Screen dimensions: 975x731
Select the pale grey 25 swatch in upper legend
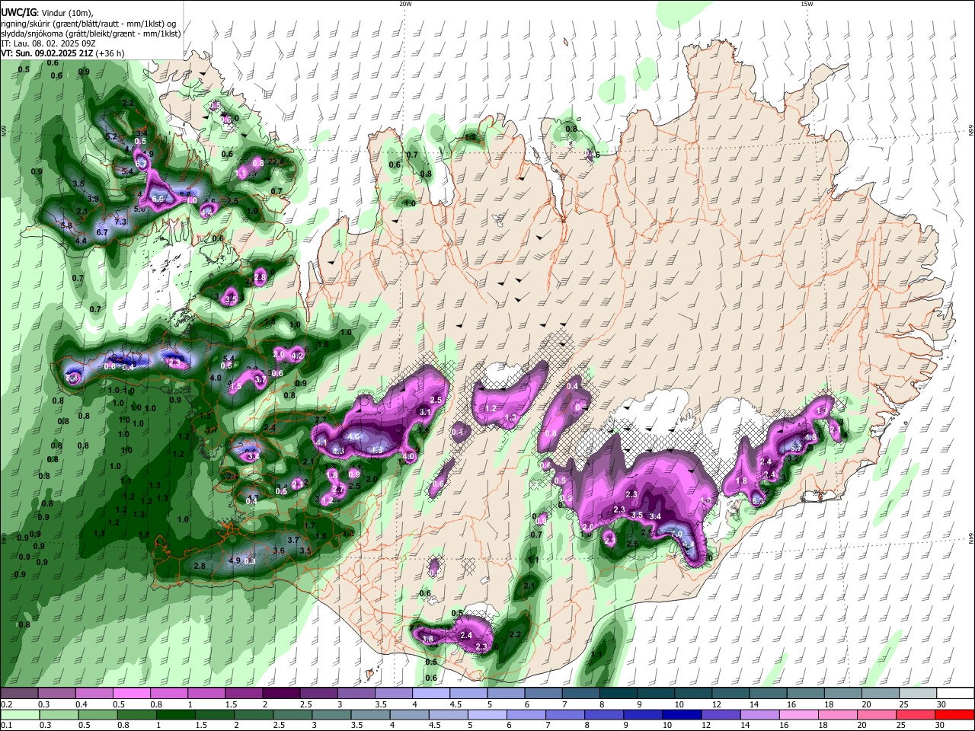tap(919, 694)
